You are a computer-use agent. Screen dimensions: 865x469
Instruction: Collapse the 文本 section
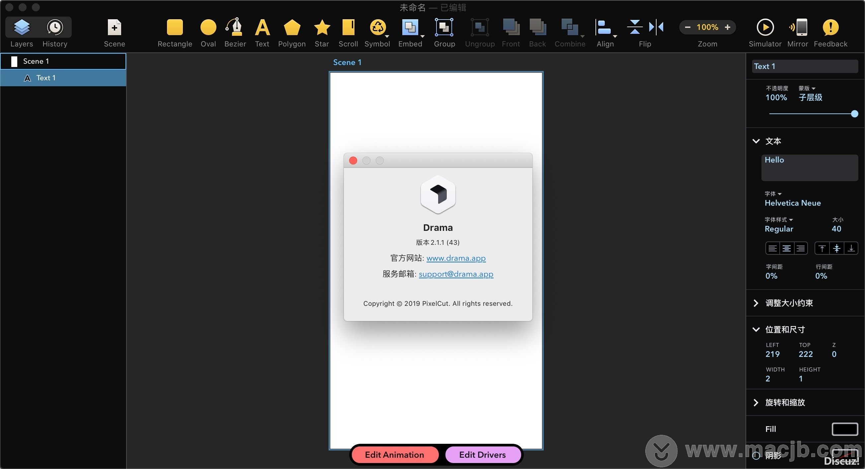point(756,141)
